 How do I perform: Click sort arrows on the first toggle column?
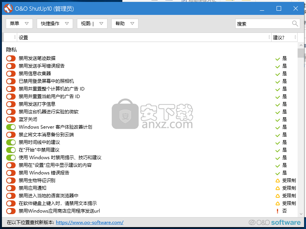pos(15,37)
